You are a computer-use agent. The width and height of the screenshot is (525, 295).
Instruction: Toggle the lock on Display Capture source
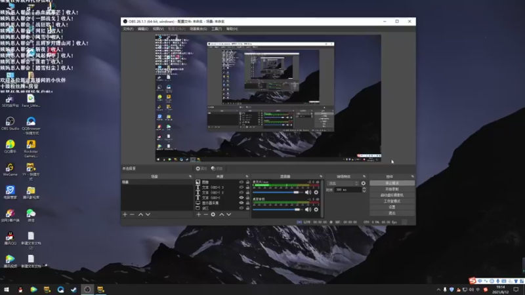click(248, 203)
